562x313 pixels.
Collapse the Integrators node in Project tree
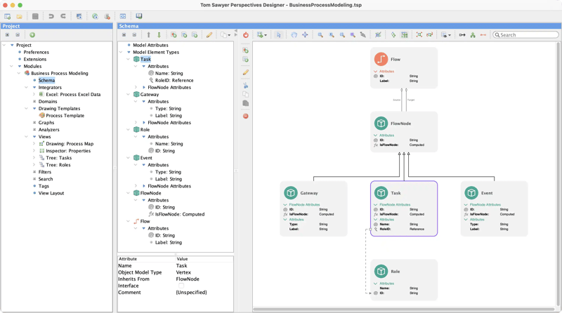tap(27, 88)
